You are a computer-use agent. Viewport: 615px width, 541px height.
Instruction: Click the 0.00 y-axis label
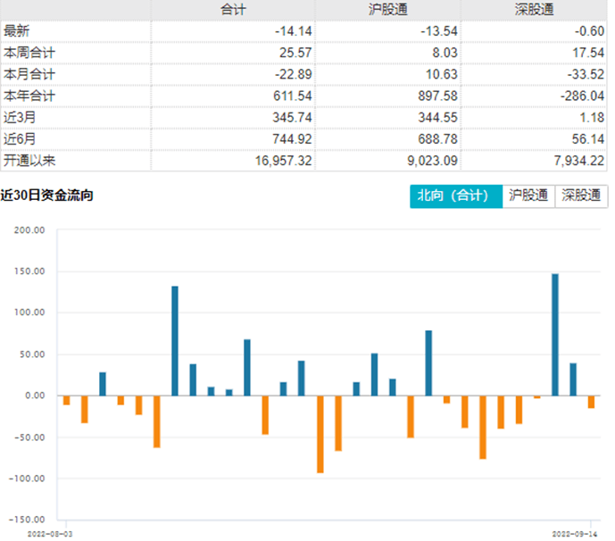[x=35, y=395]
